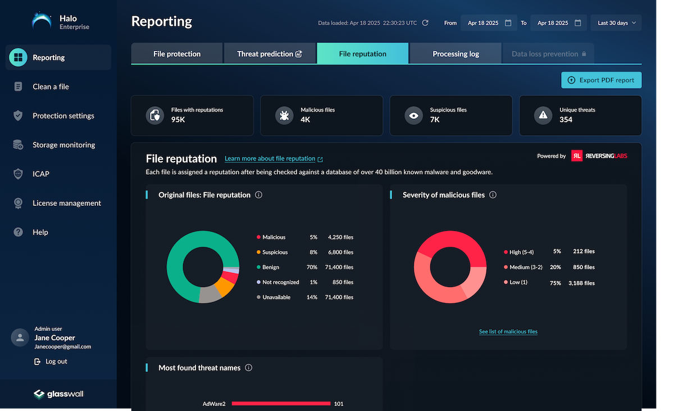Click the red Malicious legend dot
The image size is (674, 411).
[258, 237]
